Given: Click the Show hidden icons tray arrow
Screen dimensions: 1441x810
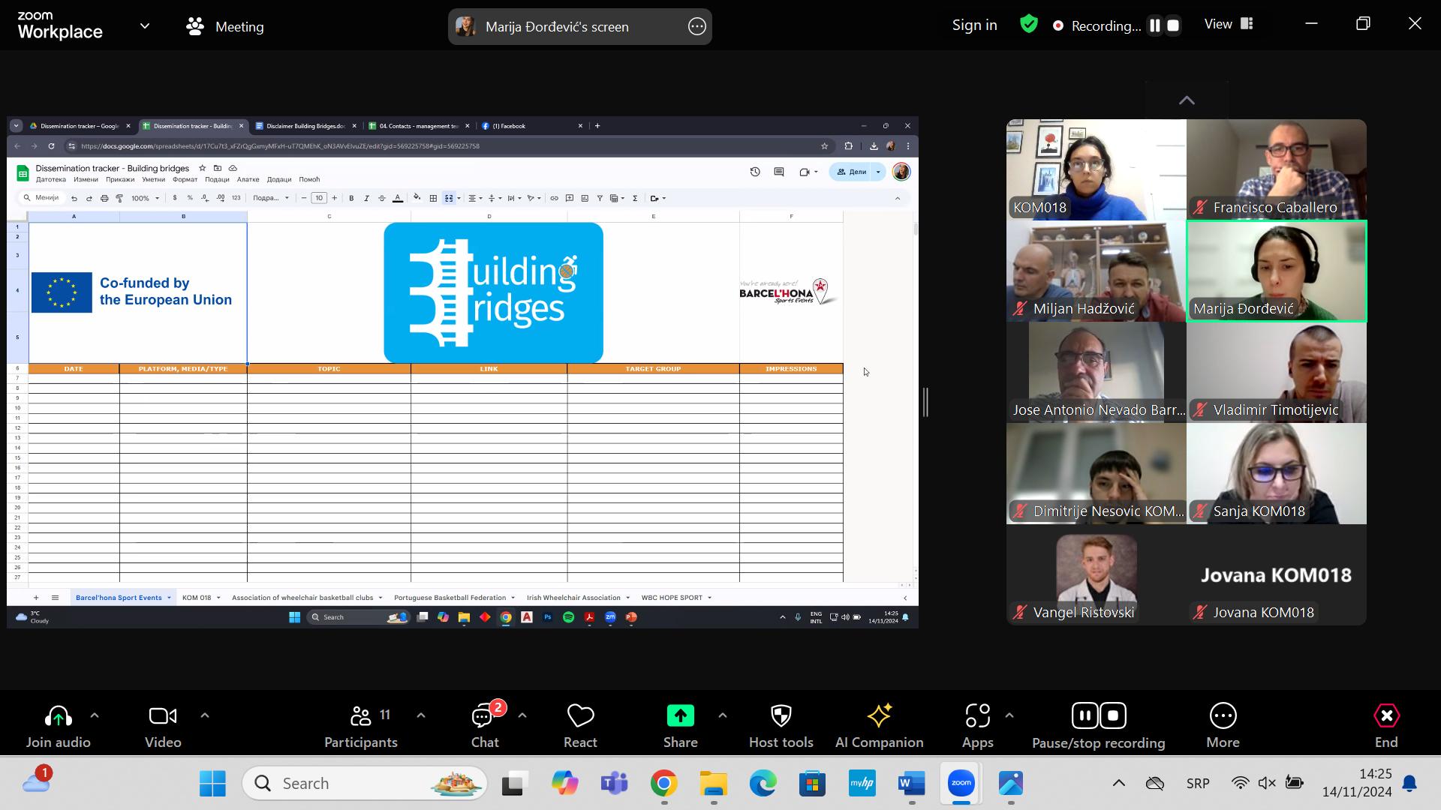Looking at the screenshot, I should pyautogui.click(x=1118, y=783).
